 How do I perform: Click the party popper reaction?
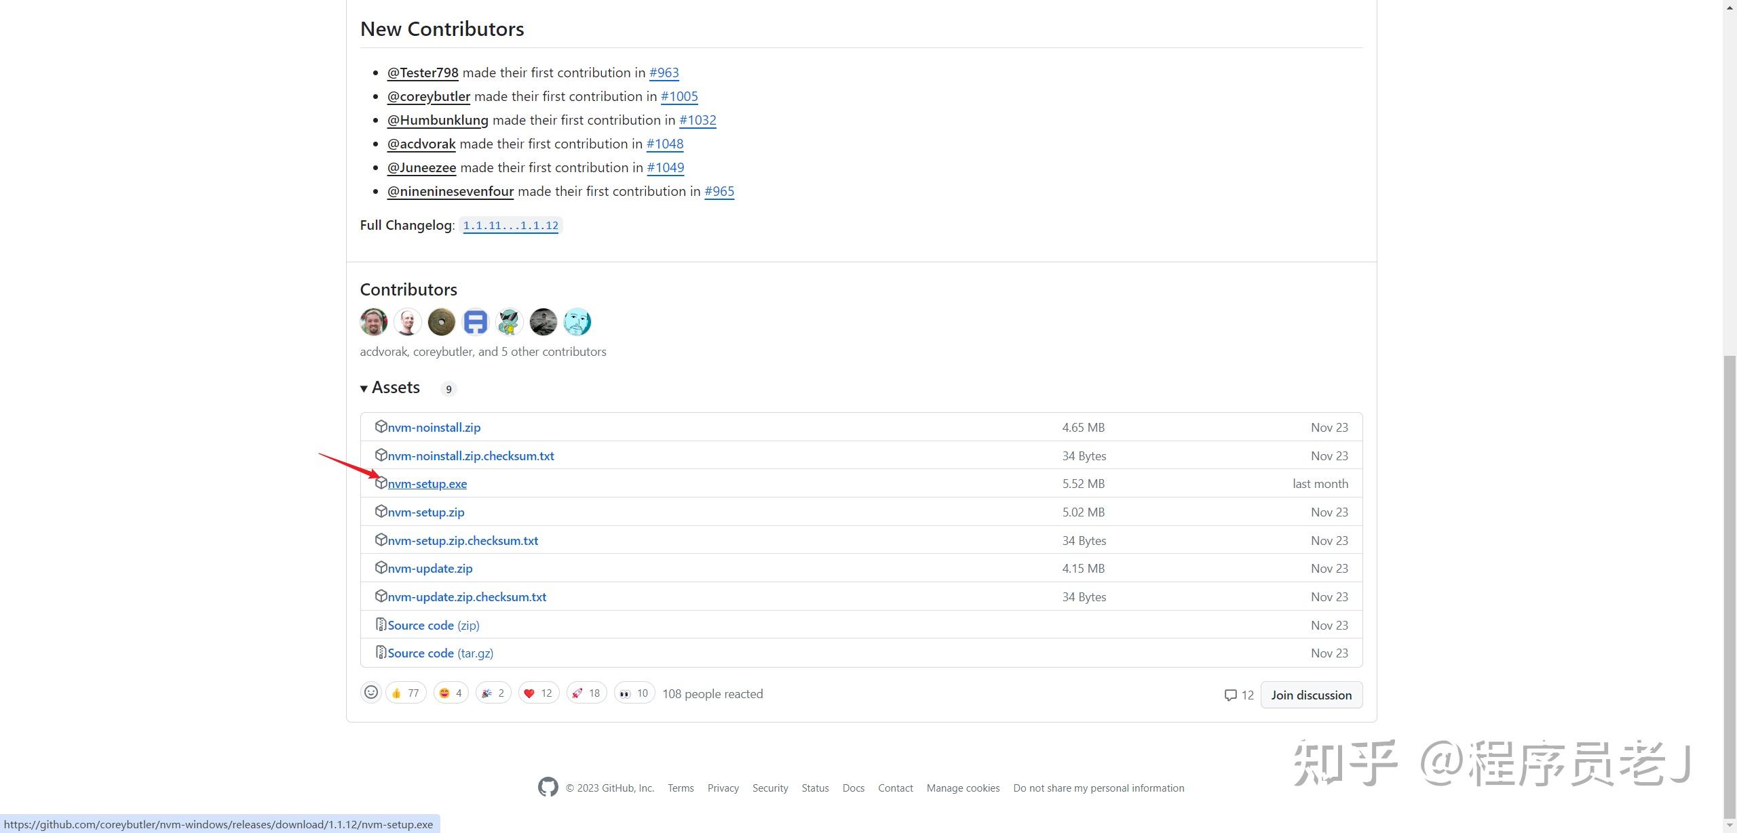coord(493,693)
